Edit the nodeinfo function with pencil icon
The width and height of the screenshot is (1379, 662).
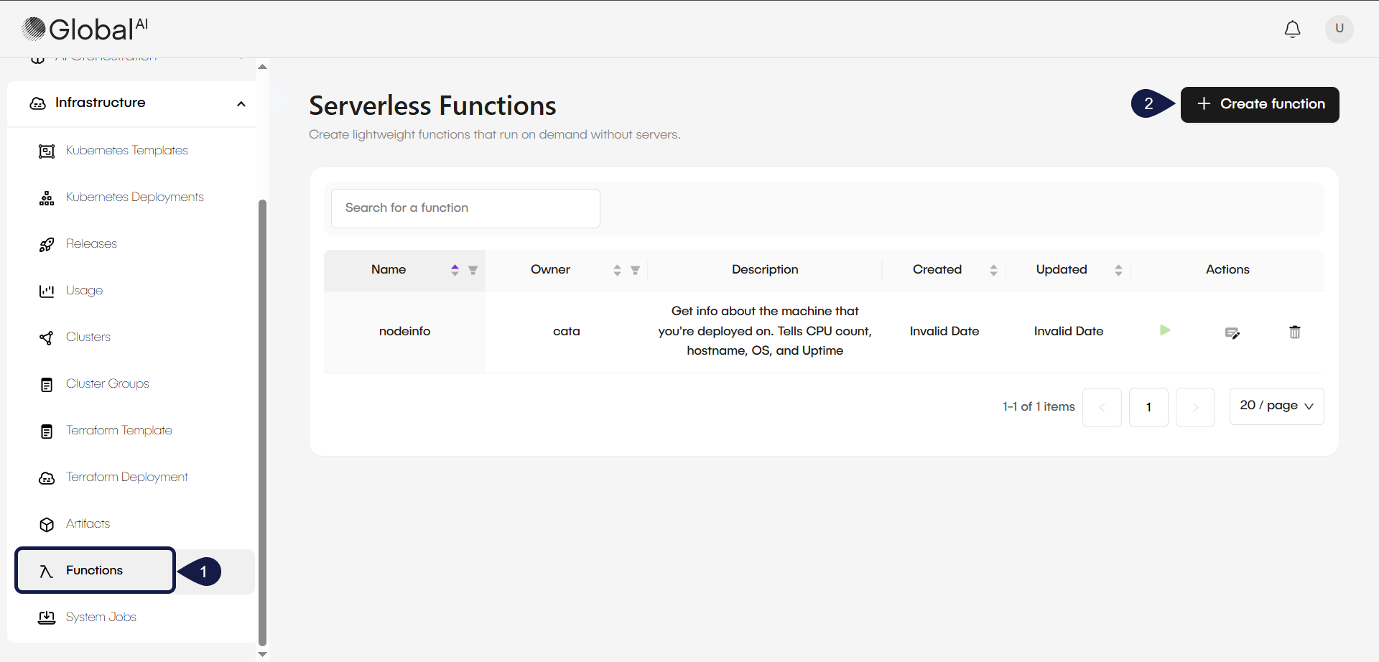tap(1232, 332)
